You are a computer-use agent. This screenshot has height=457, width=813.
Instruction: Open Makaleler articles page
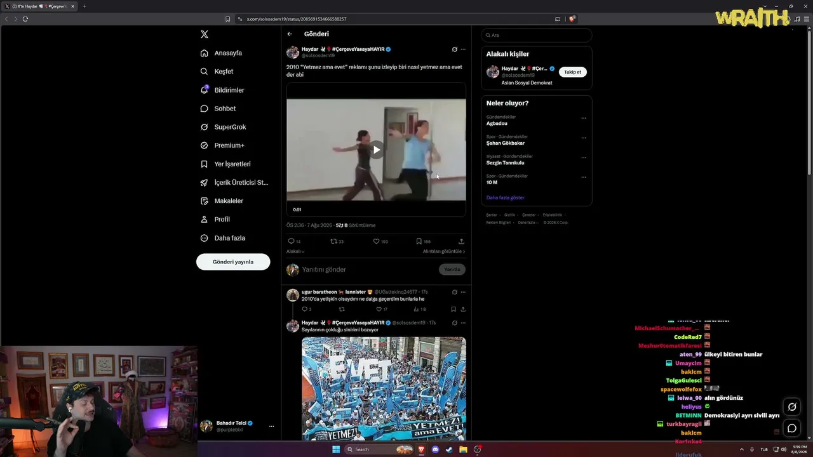221,201
